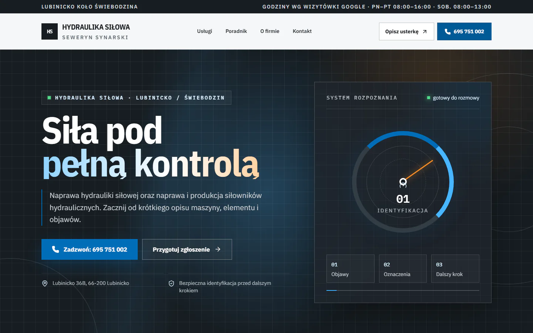The height and width of the screenshot is (333, 533).
Task: Select step 01 Objawy card
Action: tap(351, 269)
